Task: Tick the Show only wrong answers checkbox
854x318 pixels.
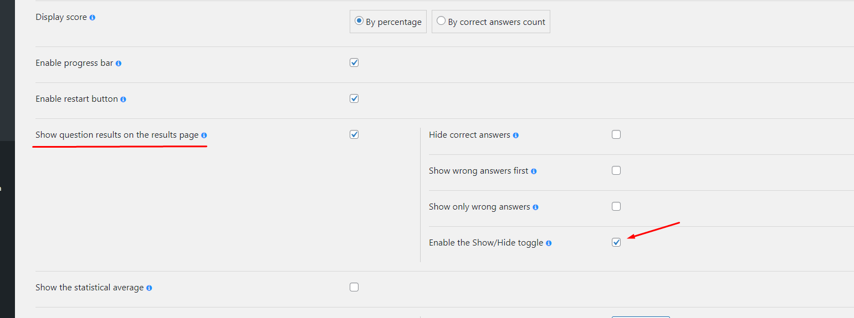Action: [616, 206]
